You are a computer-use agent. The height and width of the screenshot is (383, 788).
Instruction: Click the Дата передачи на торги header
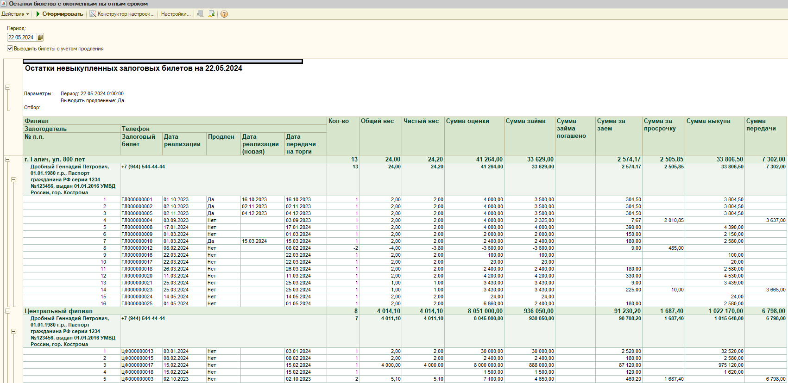[306, 144]
